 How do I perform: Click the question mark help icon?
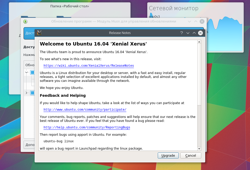click(181, 33)
